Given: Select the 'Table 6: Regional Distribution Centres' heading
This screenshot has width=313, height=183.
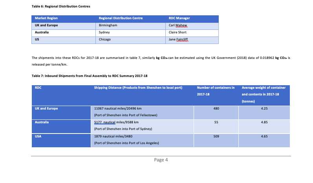Looking at the screenshot, I should [61, 6].
